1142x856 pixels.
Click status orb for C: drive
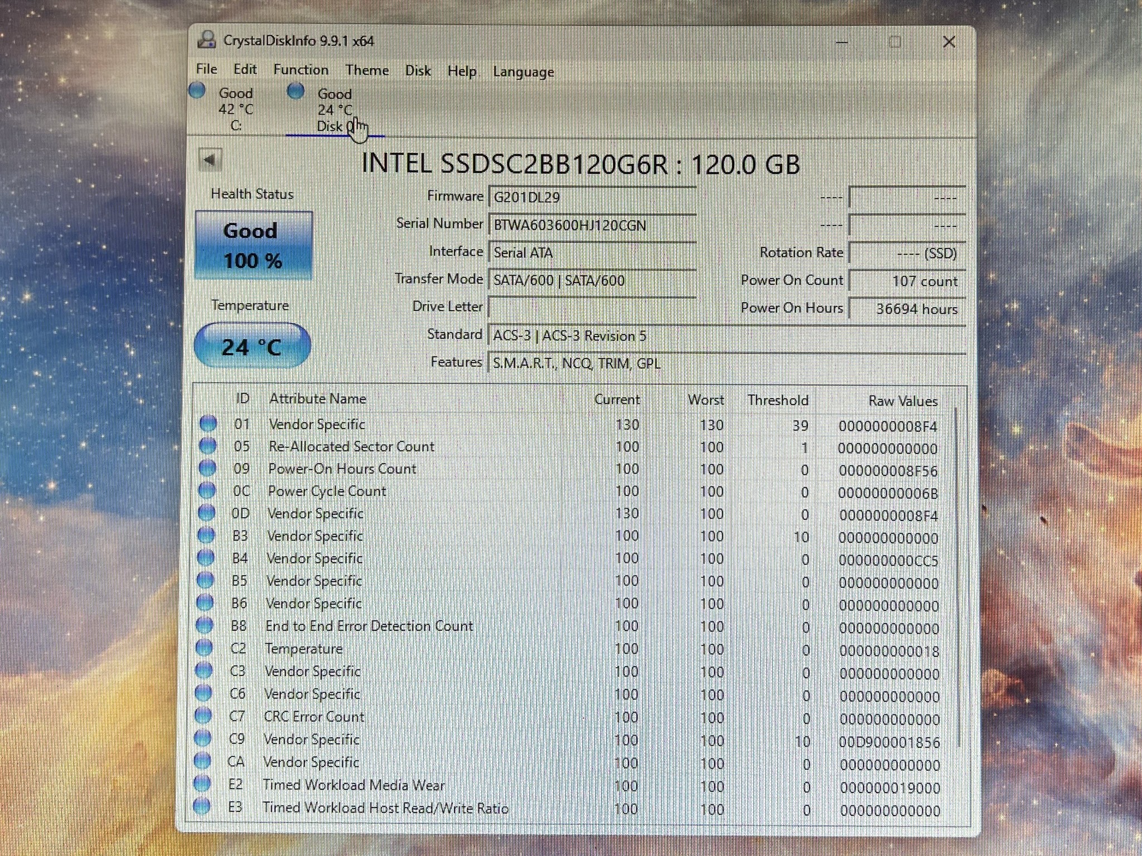click(197, 90)
